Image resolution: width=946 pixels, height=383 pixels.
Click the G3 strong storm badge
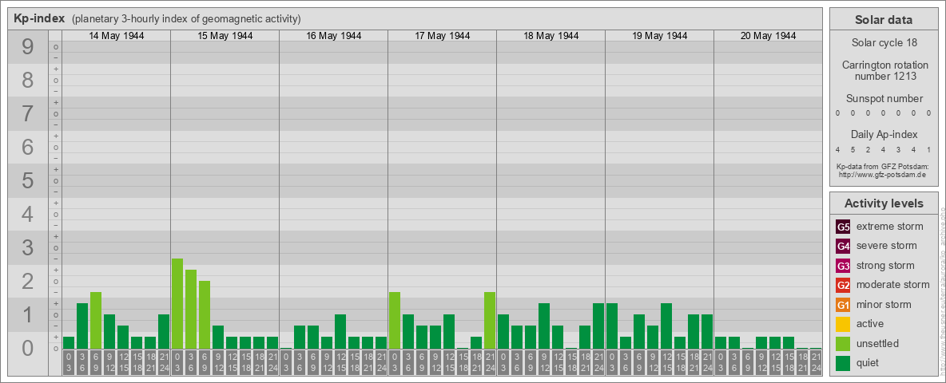point(844,266)
